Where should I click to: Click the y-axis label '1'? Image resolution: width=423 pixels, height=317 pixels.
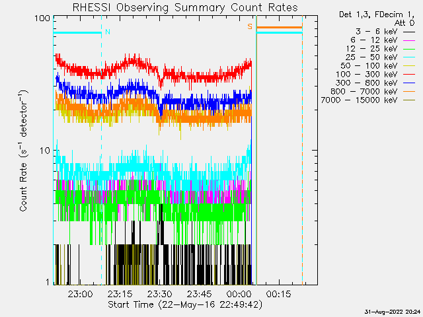point(48,282)
